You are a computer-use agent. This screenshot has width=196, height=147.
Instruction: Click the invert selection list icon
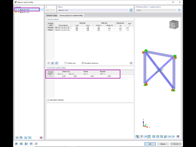30,138
